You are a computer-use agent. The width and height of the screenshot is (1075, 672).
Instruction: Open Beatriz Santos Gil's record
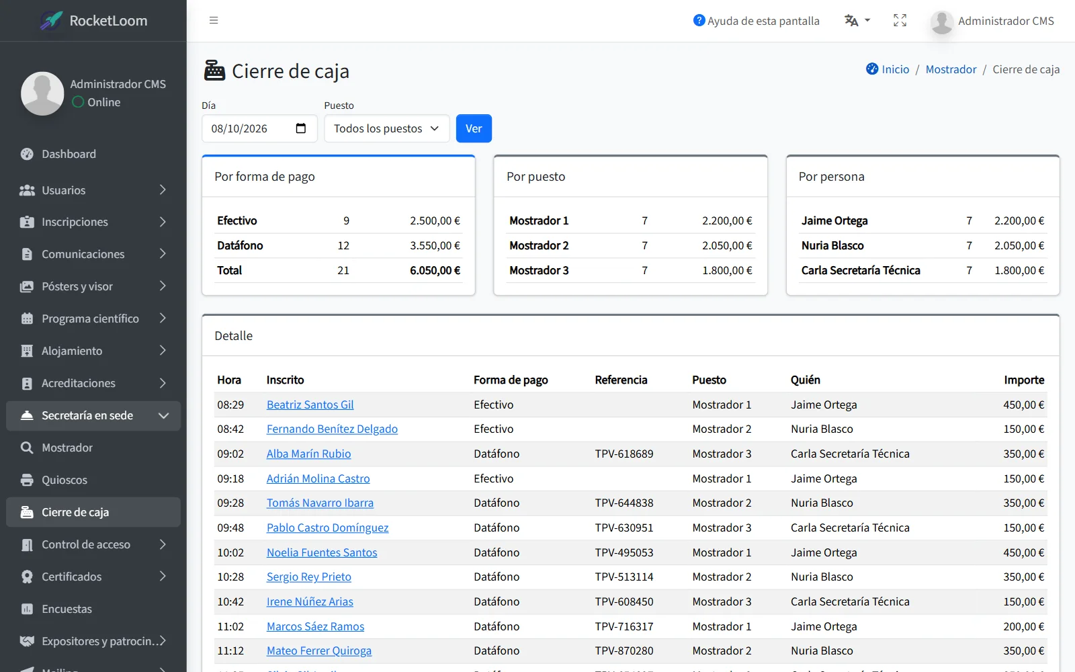[310, 405]
